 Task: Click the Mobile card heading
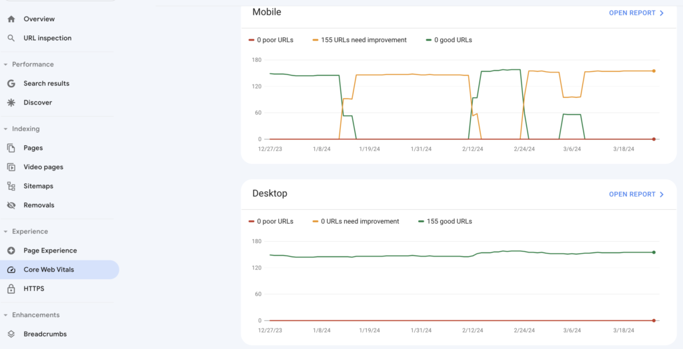[267, 12]
